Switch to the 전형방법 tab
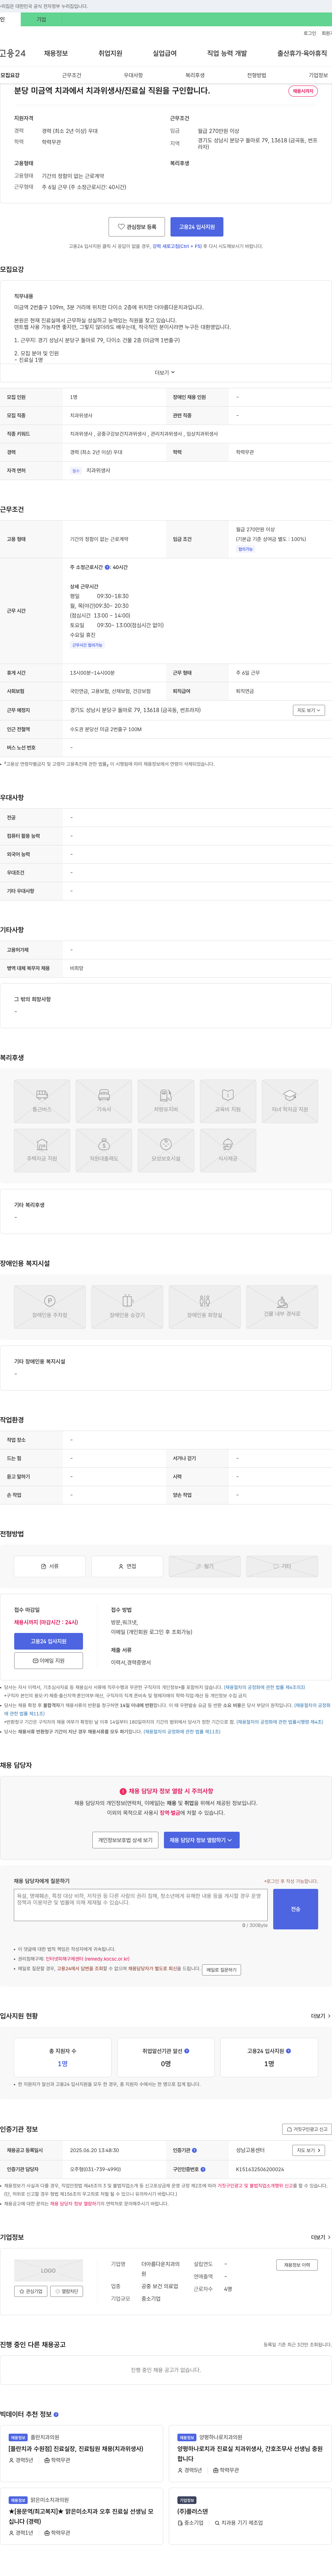This screenshot has width=332, height=2576. click(257, 75)
